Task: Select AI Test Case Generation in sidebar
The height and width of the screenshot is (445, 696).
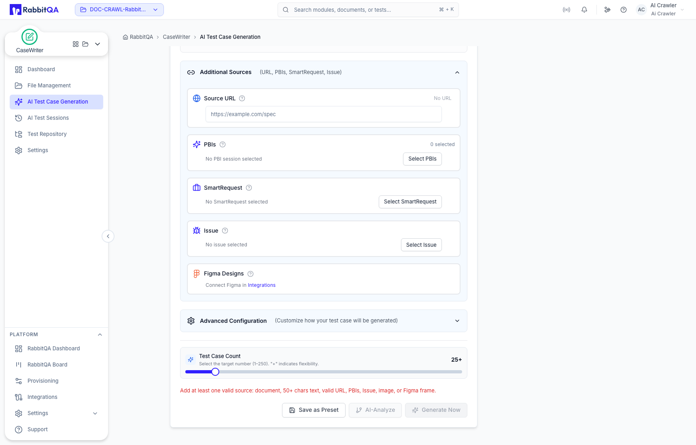Action: pyautogui.click(x=56, y=102)
